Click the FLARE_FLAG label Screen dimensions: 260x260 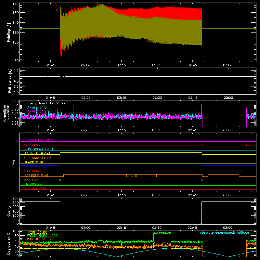click(x=34, y=162)
